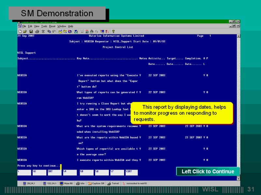261x195 pixels.
Task: Open the Tools menu
Action: click(44, 26)
